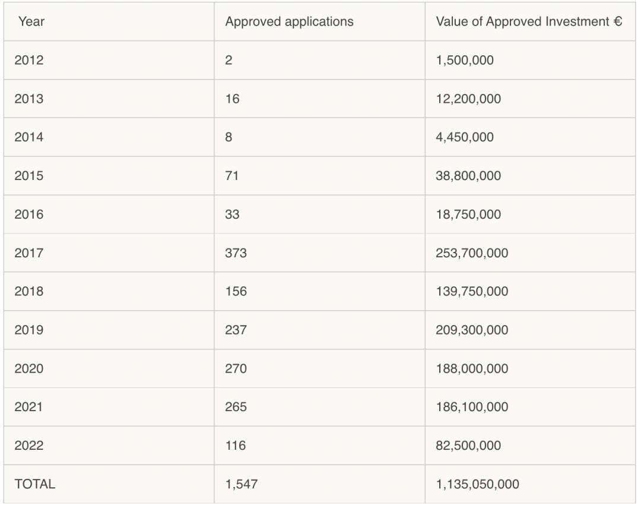The width and height of the screenshot is (641, 508).
Task: Select the TOTAL row label
Action: (36, 484)
